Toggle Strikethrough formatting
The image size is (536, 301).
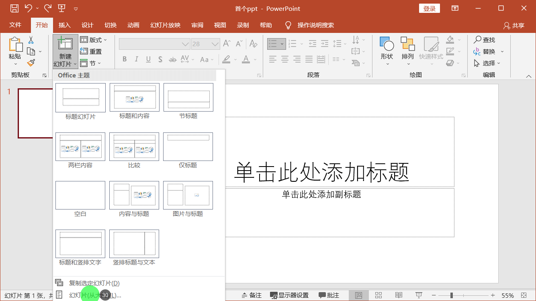(172, 59)
